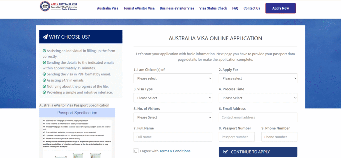Expand the 'I am Citizen(s) of' dropdown

tap(173, 78)
